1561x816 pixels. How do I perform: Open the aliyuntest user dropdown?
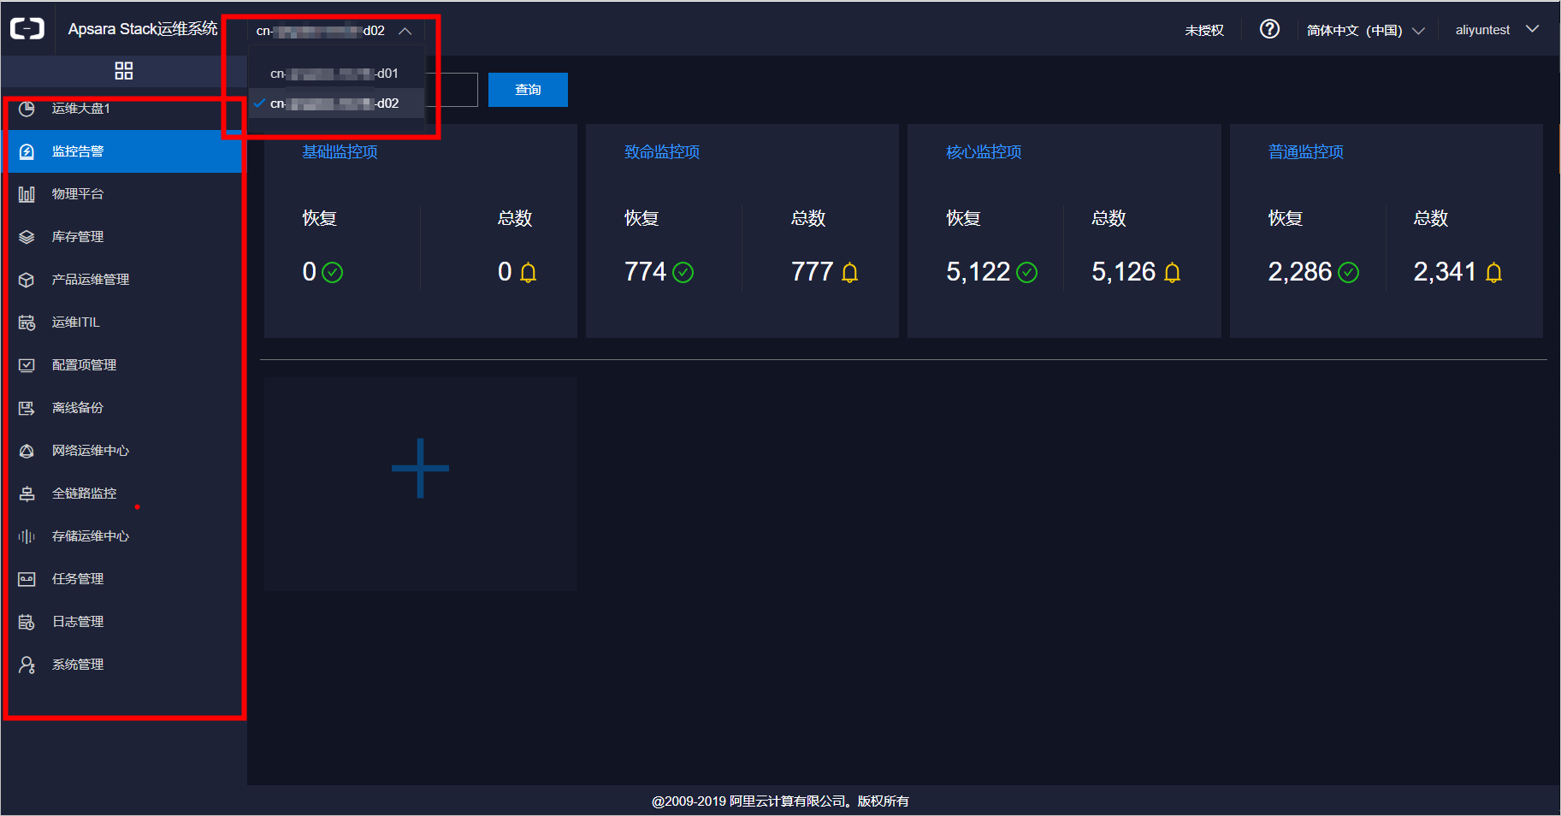(1498, 30)
